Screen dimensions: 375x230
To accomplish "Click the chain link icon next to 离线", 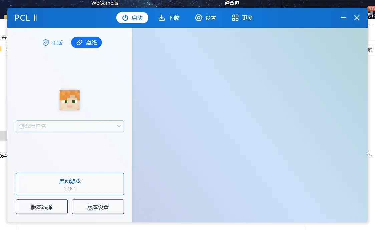I will point(79,43).
